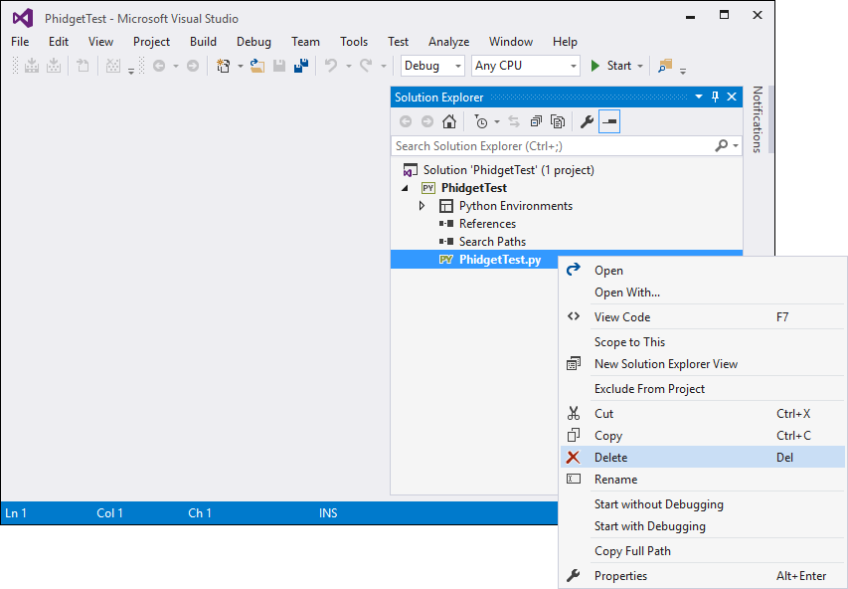Open the New Project dropdown arrow
This screenshot has width=848, height=589.
pyautogui.click(x=241, y=66)
